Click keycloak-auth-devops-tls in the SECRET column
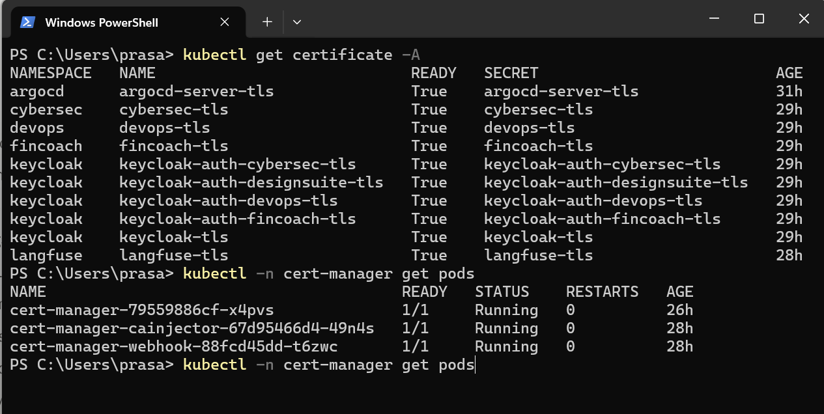Screen dimensions: 824x414 [x=593, y=200]
